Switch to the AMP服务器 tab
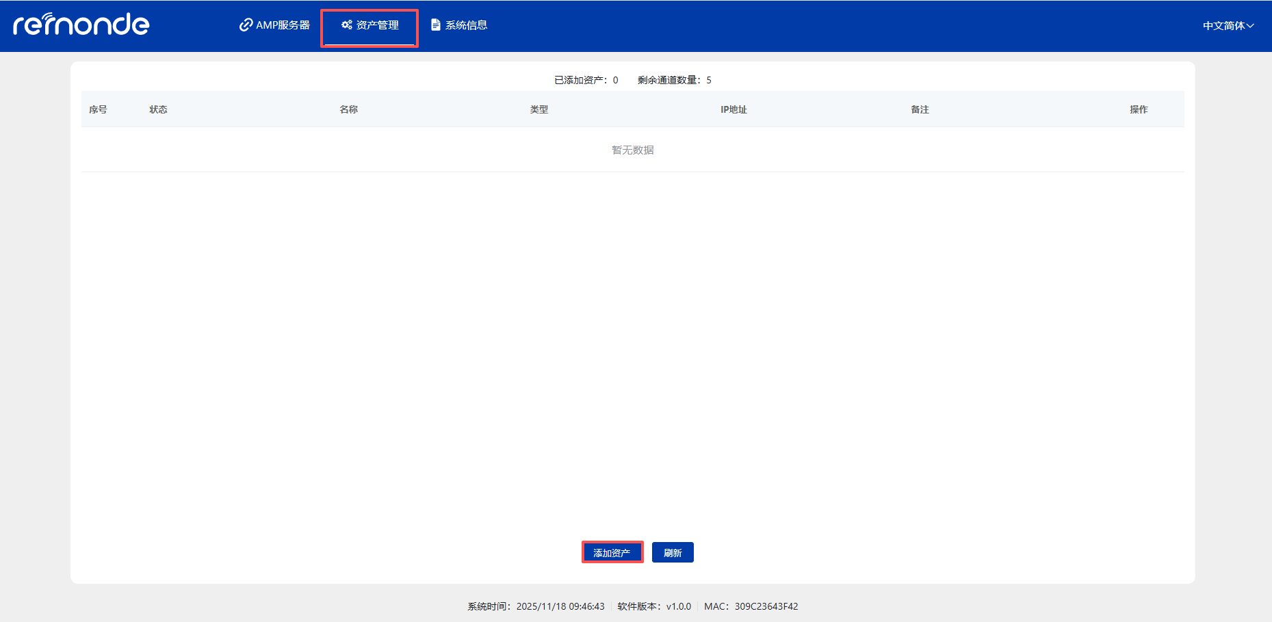 click(x=282, y=25)
